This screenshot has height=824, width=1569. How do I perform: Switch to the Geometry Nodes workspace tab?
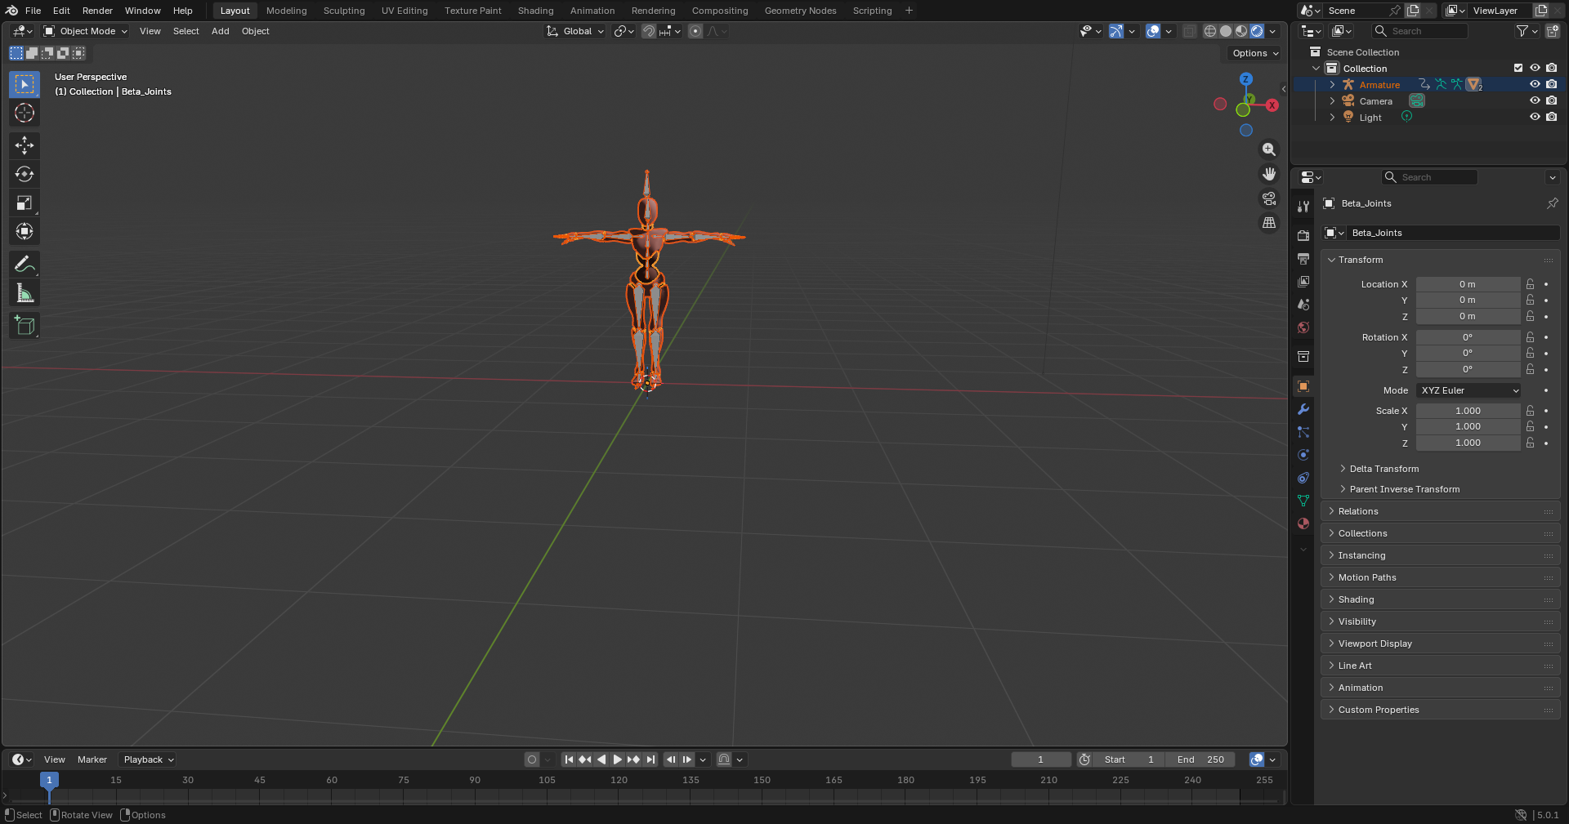click(800, 11)
